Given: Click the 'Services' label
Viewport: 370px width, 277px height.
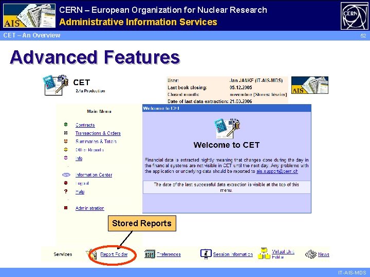Looking at the screenshot, I should point(63,254).
